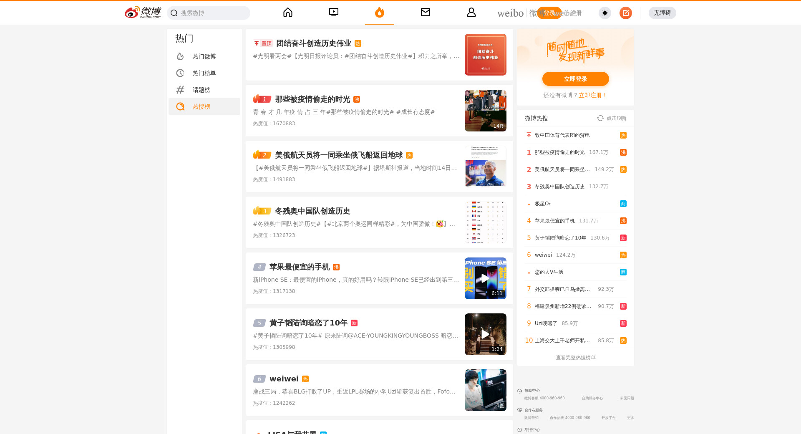Open rank 5 黄子韬陆询暗恋了10年 in the 微博热搜 panel

576,238
